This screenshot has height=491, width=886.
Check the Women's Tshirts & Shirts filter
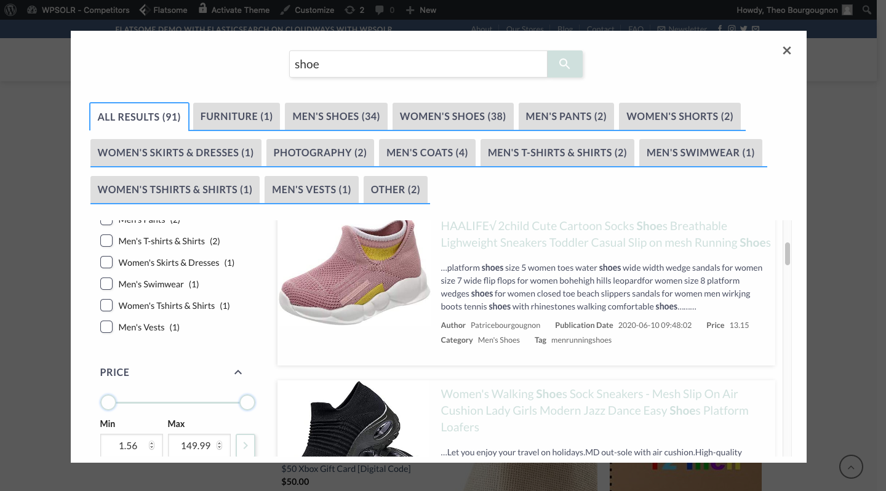pos(106,306)
